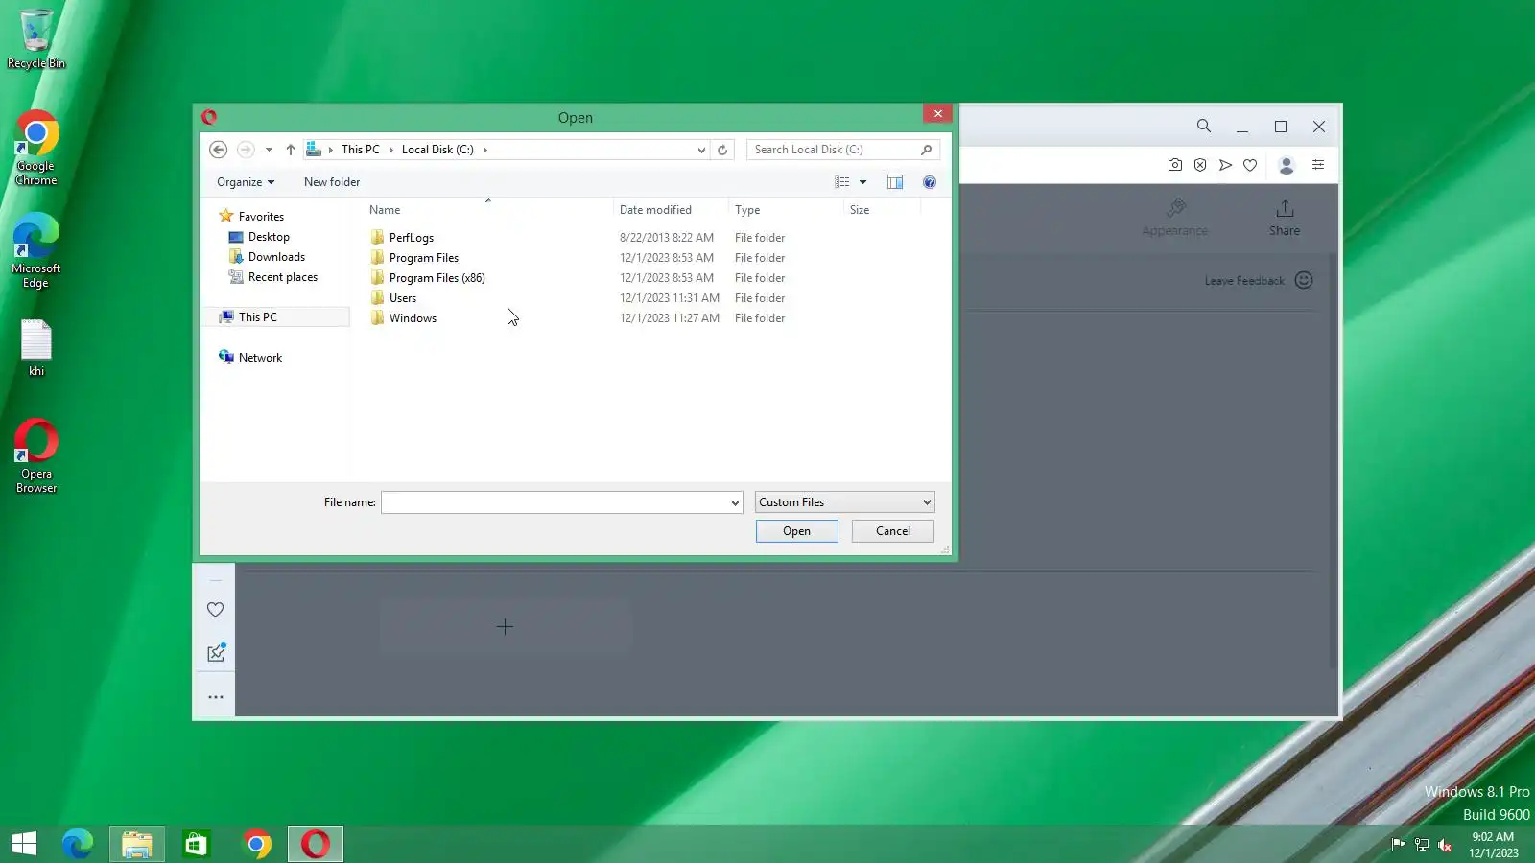Click This PC in the address breadcrumb

coord(360,150)
